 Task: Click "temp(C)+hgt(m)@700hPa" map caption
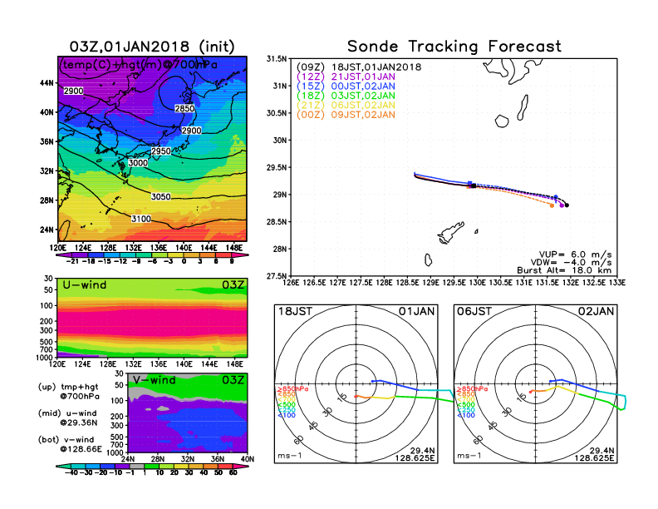140,65
